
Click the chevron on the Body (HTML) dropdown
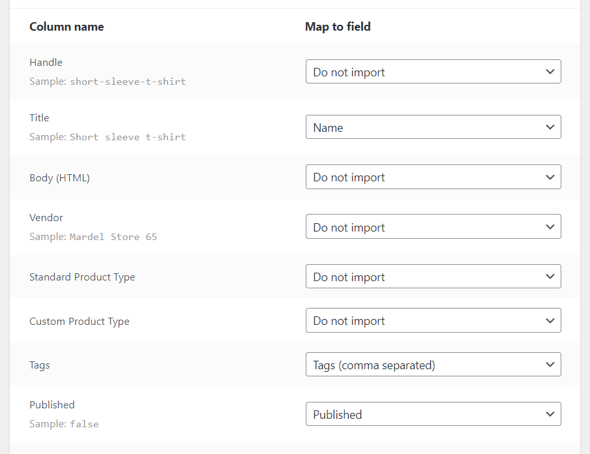[550, 177]
